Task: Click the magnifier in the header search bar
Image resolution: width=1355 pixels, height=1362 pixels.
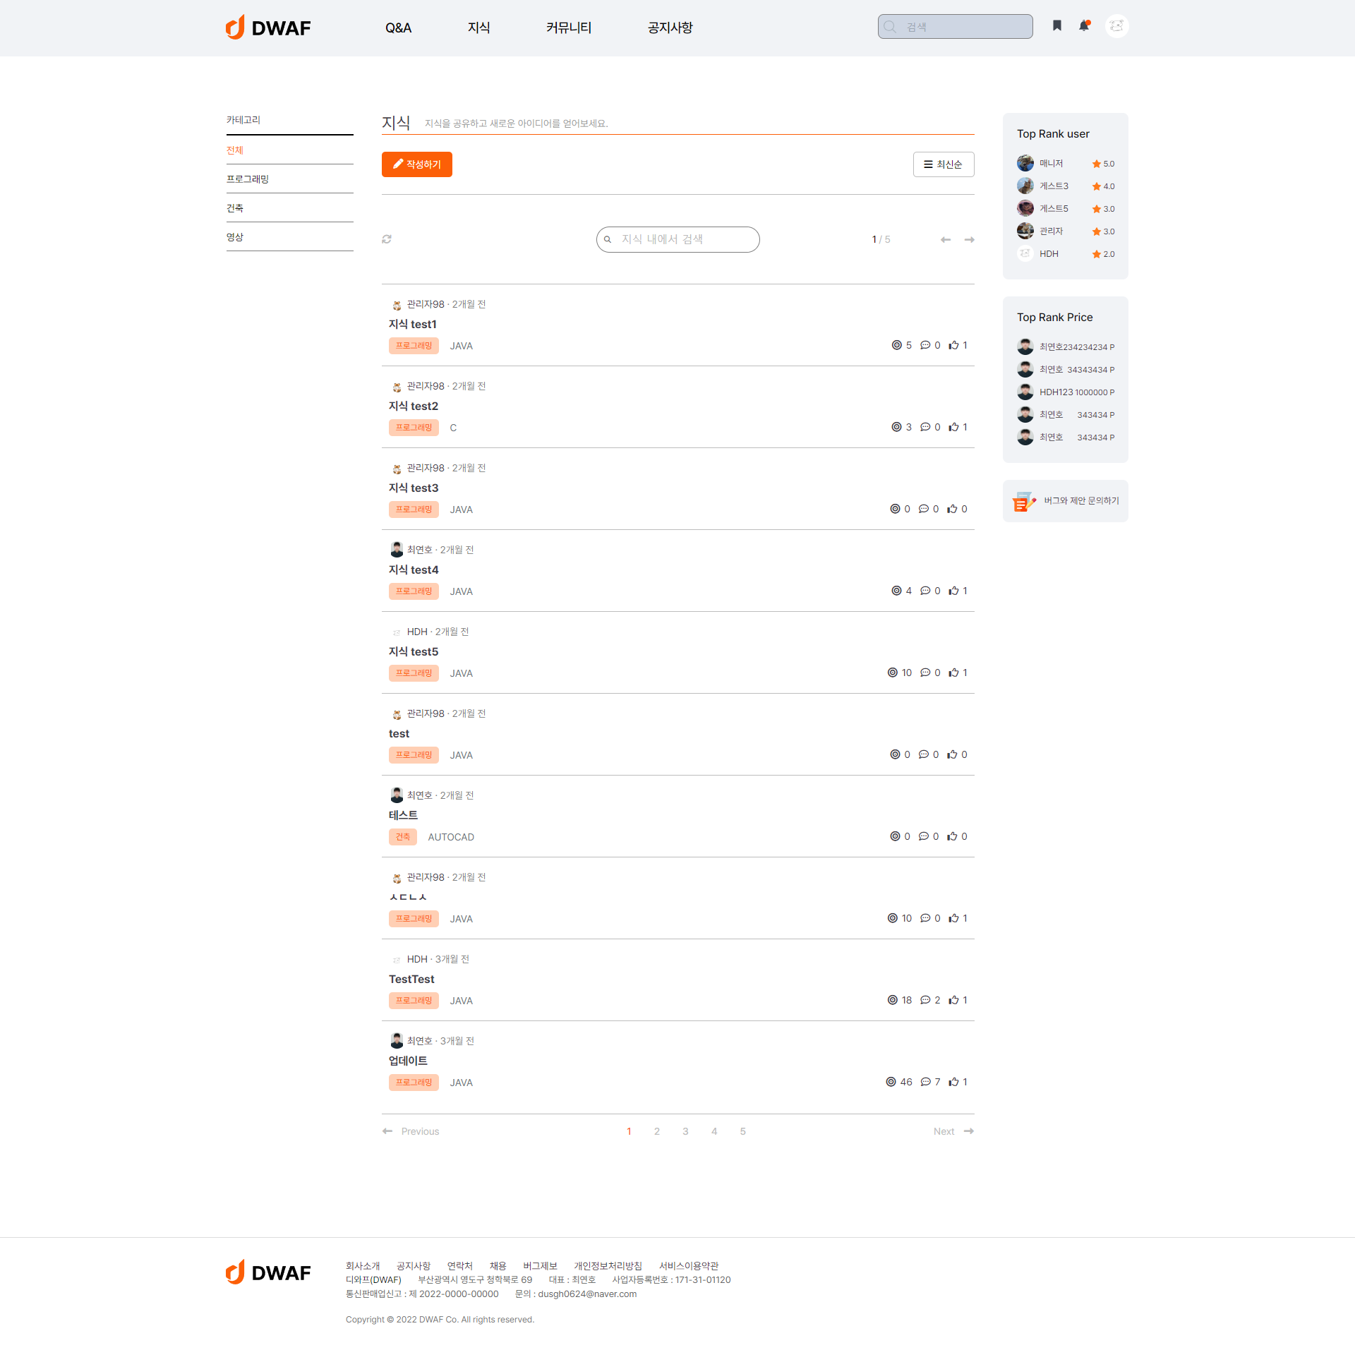Action: pos(890,26)
